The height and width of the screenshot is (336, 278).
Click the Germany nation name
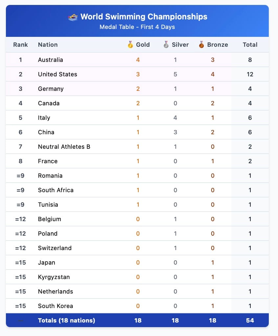[51, 89]
